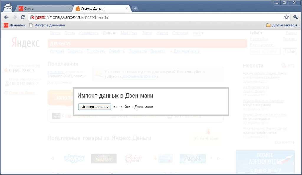Screen dimensions: 302x175
Task: Select the Яндекс.Деньги tab
Action: coord(102,9)
